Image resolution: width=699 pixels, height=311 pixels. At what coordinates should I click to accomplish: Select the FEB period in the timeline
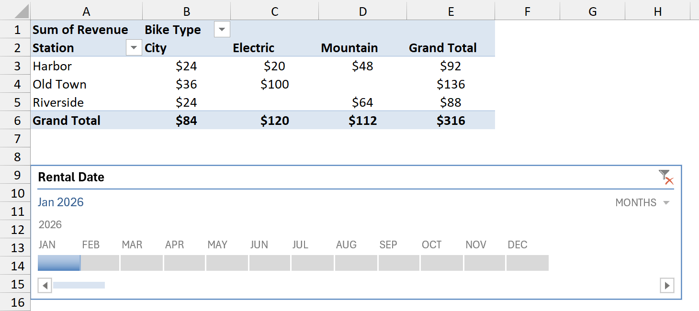pos(100,263)
